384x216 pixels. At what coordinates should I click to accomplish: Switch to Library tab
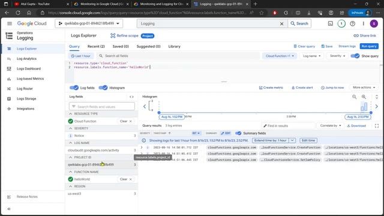click(174, 46)
